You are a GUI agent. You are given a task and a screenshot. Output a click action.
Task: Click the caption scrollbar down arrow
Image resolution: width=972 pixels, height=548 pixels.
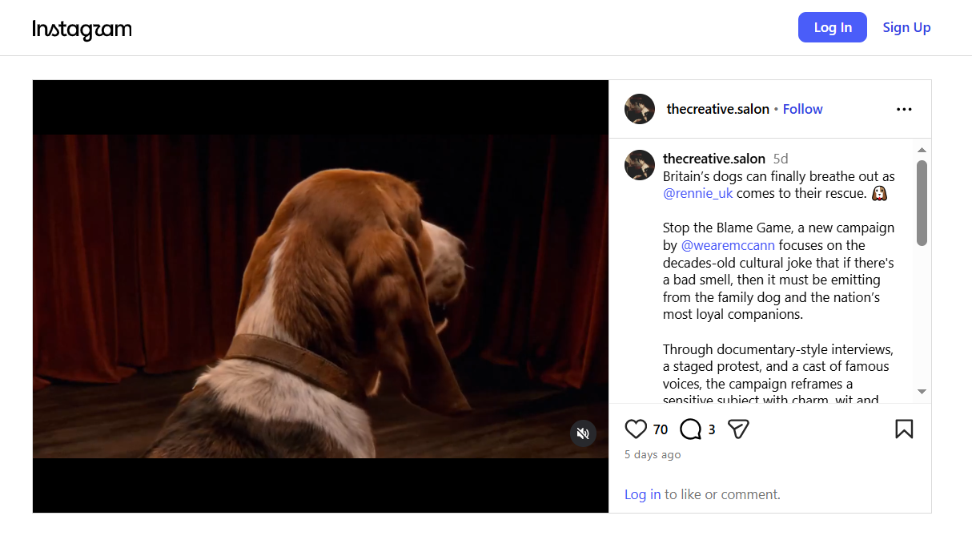[922, 392]
